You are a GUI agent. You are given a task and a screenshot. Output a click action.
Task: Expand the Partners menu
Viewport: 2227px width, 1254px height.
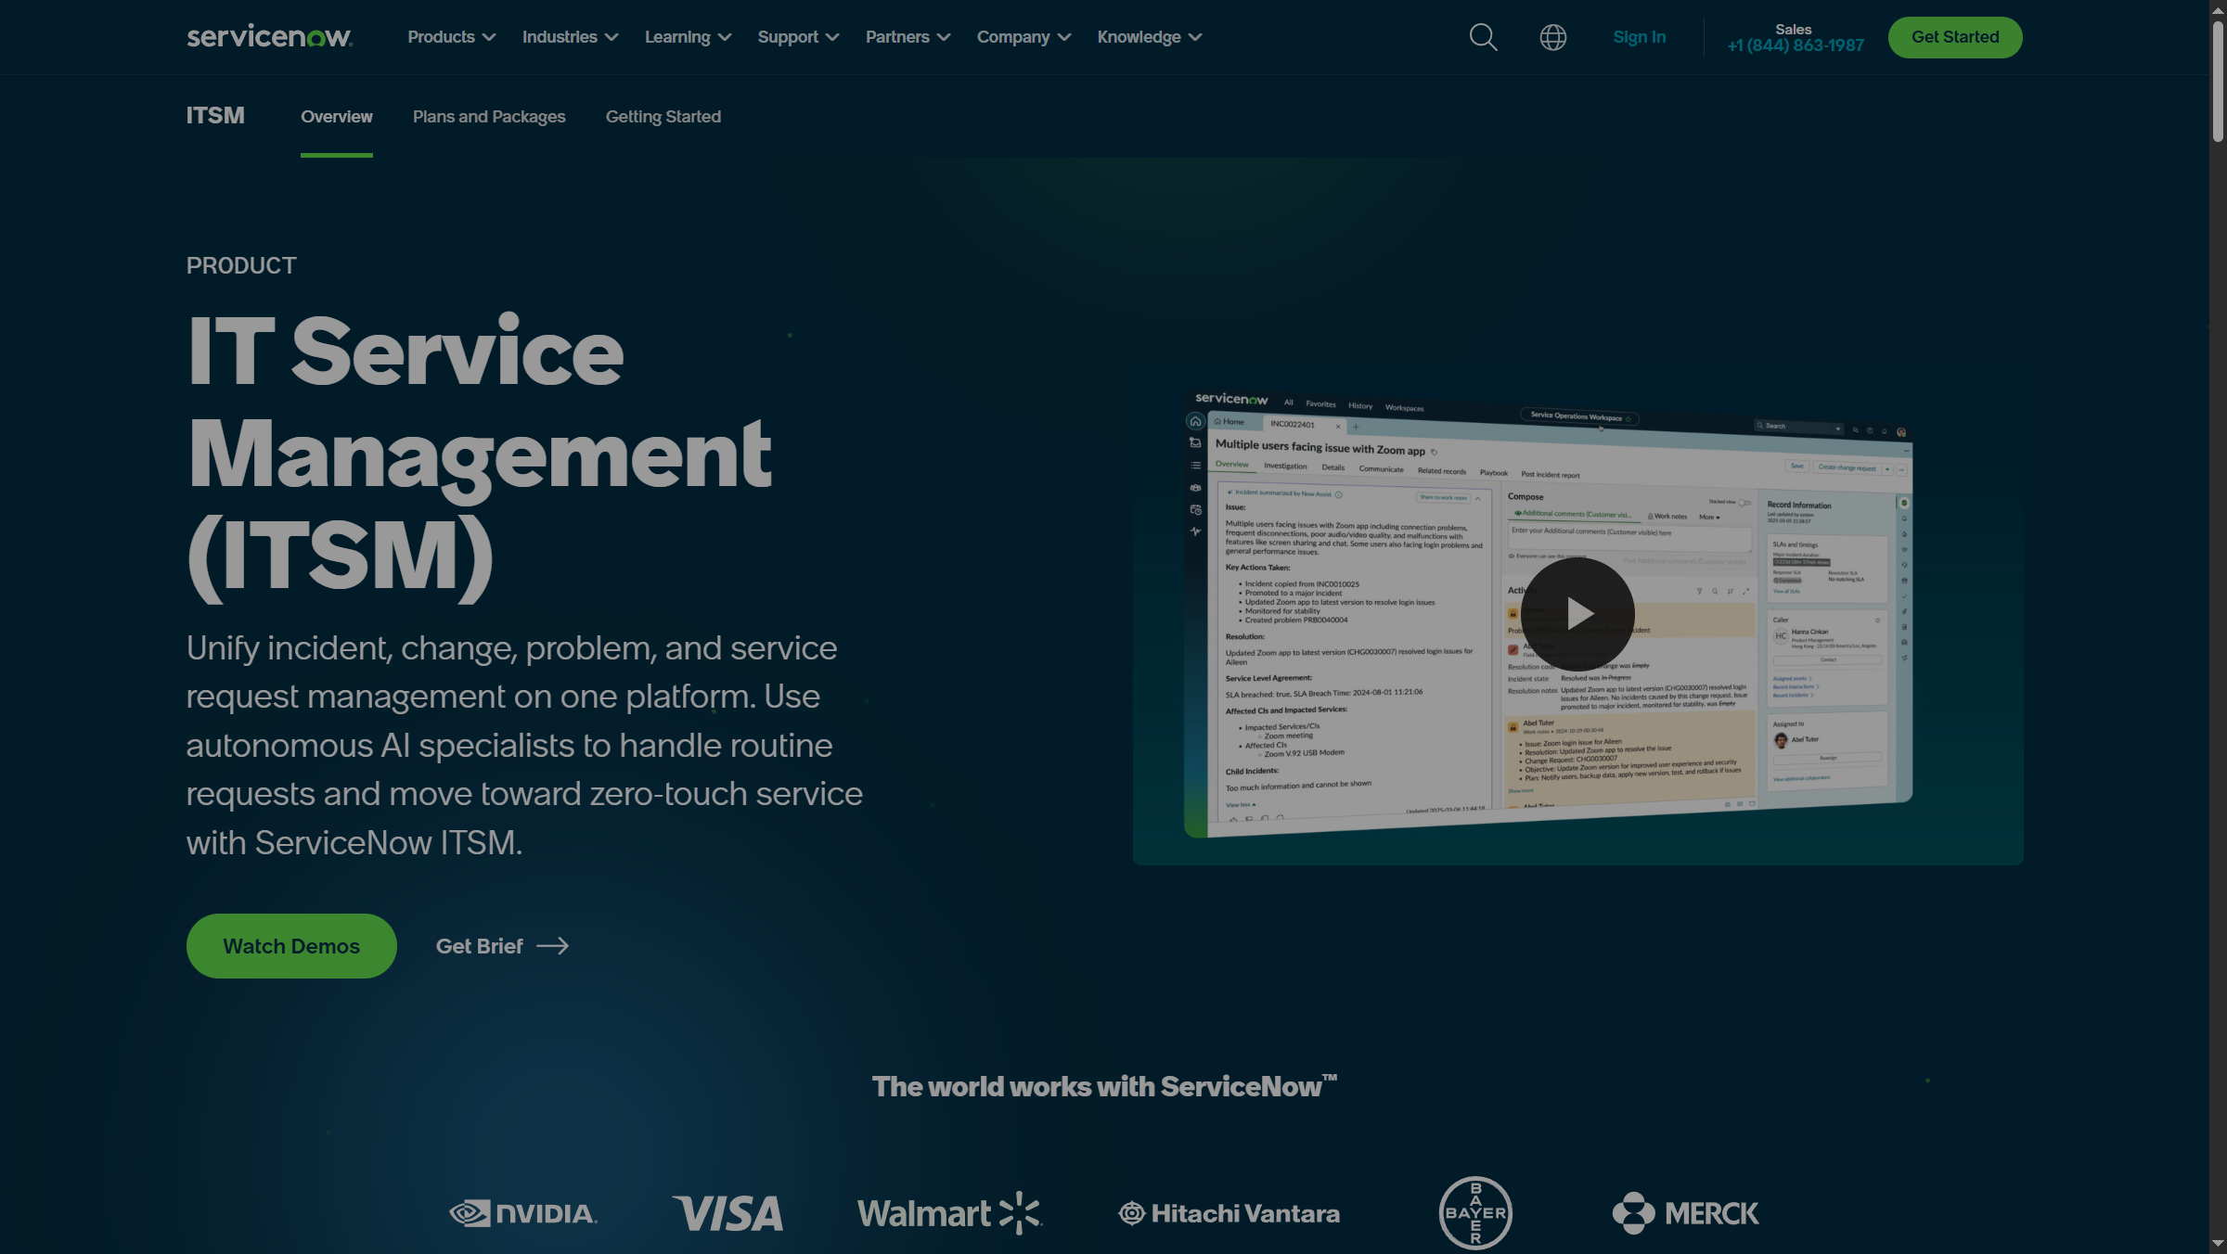click(908, 37)
